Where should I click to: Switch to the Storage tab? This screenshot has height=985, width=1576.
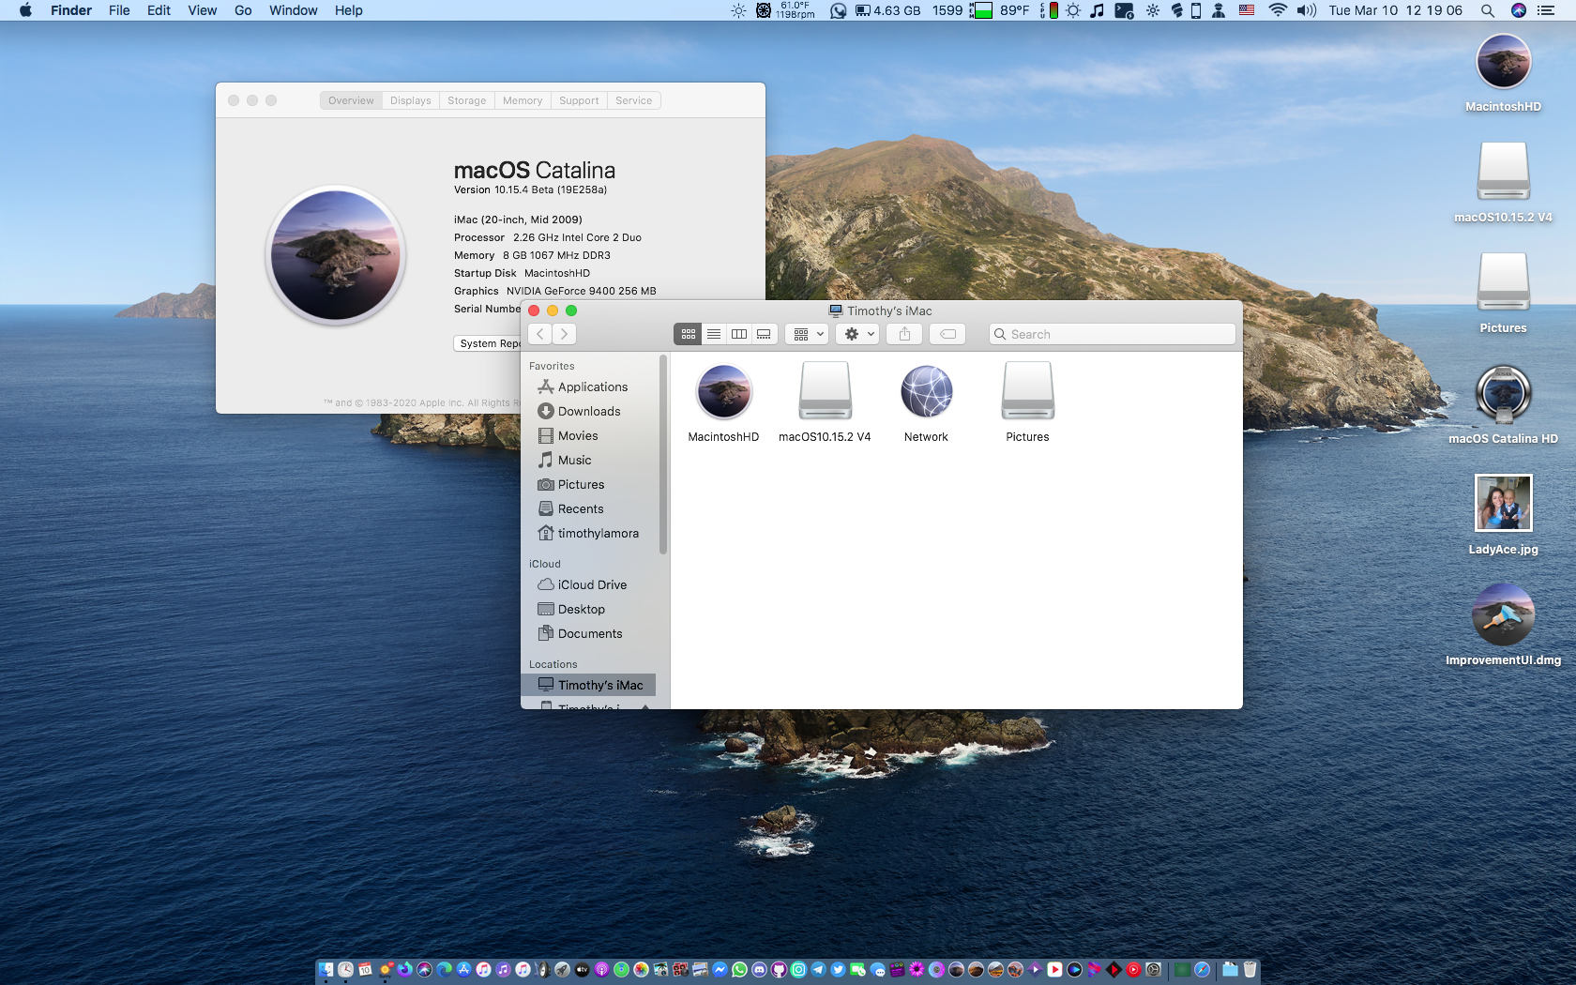[466, 100]
